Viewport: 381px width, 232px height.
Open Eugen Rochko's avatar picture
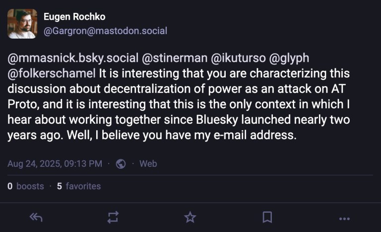click(x=22, y=24)
